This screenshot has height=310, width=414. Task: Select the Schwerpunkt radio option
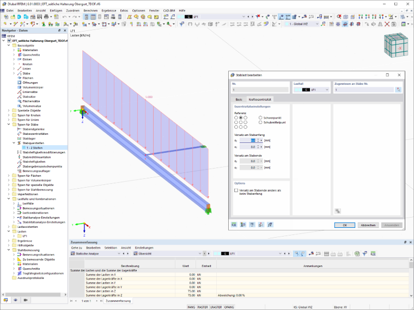tap(260, 117)
